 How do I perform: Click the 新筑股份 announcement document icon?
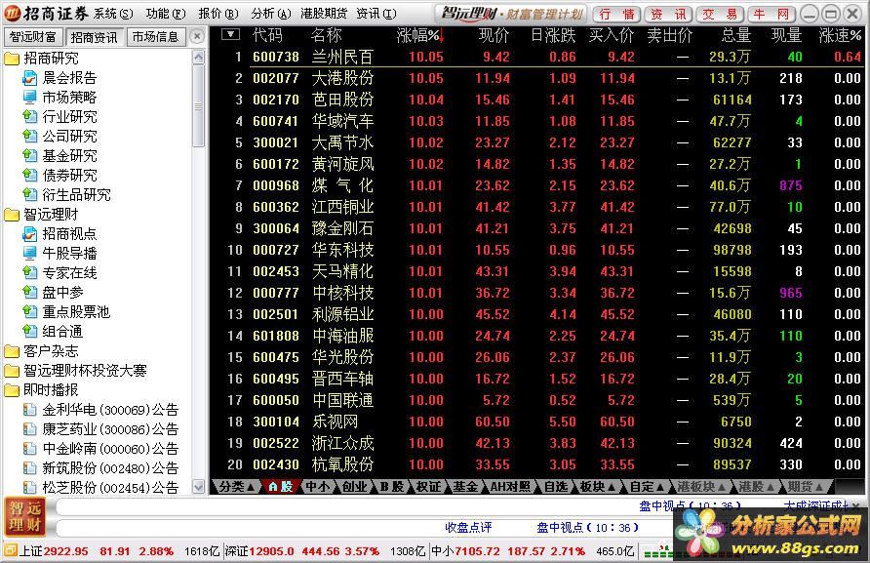click(29, 468)
